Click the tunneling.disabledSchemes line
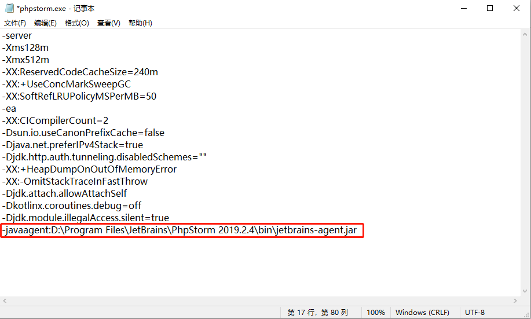Viewport: 531px width, 319px height. [x=104, y=157]
